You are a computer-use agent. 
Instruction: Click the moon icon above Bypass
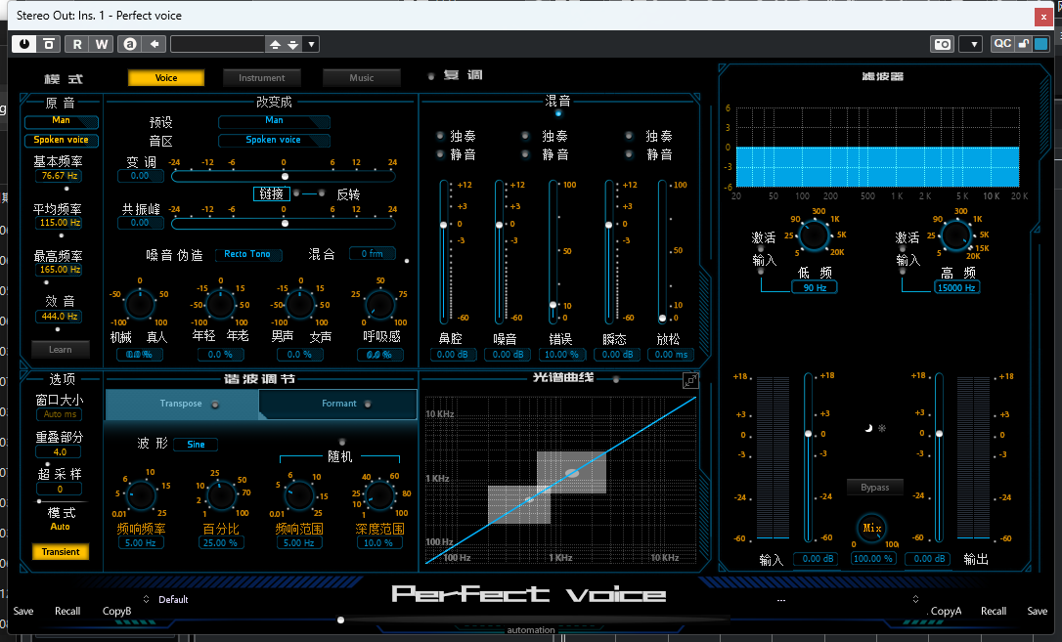(x=868, y=428)
